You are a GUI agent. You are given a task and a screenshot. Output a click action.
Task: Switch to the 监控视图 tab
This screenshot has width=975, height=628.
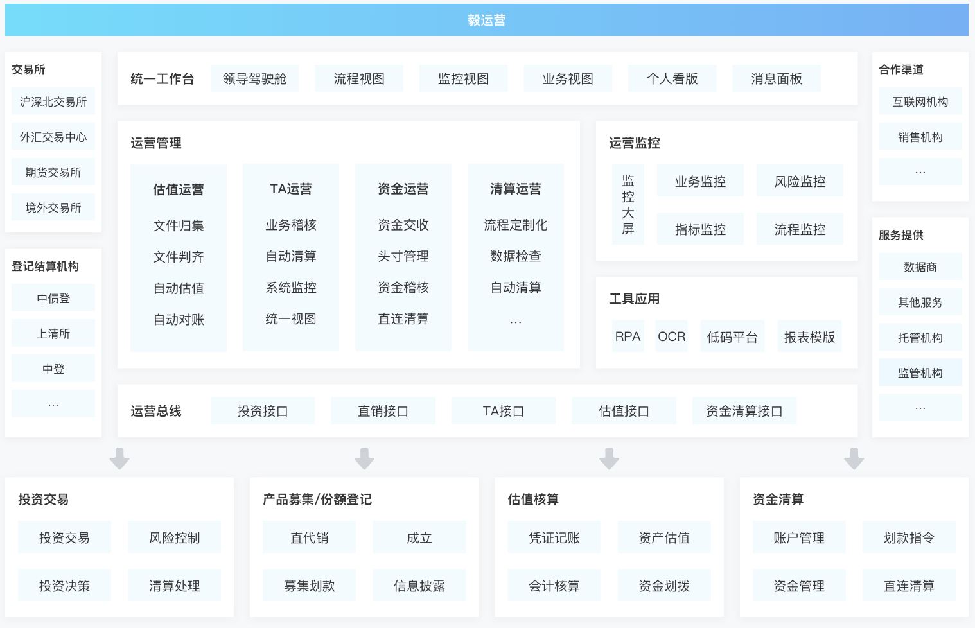click(463, 79)
